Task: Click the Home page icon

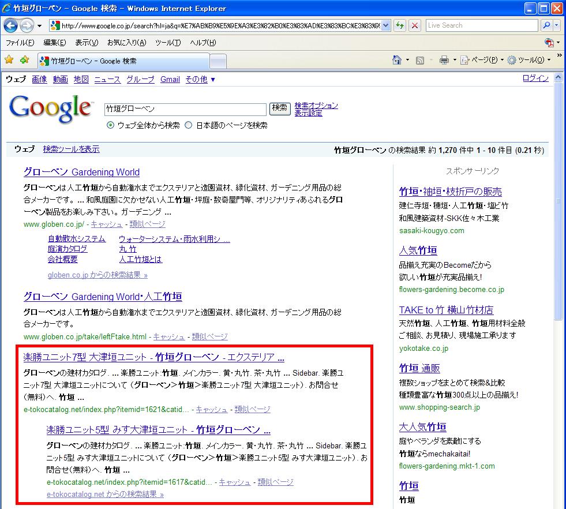Action: pos(396,60)
